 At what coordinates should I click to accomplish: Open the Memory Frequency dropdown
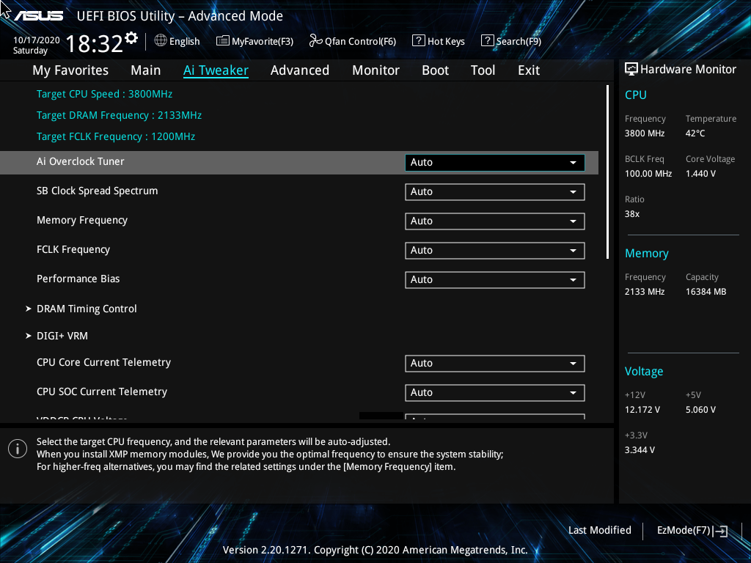[495, 221]
